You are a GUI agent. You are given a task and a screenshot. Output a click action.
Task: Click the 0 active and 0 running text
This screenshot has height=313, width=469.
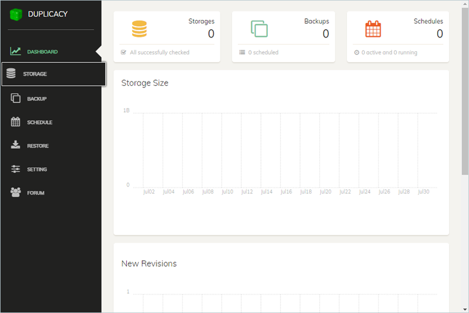click(389, 52)
